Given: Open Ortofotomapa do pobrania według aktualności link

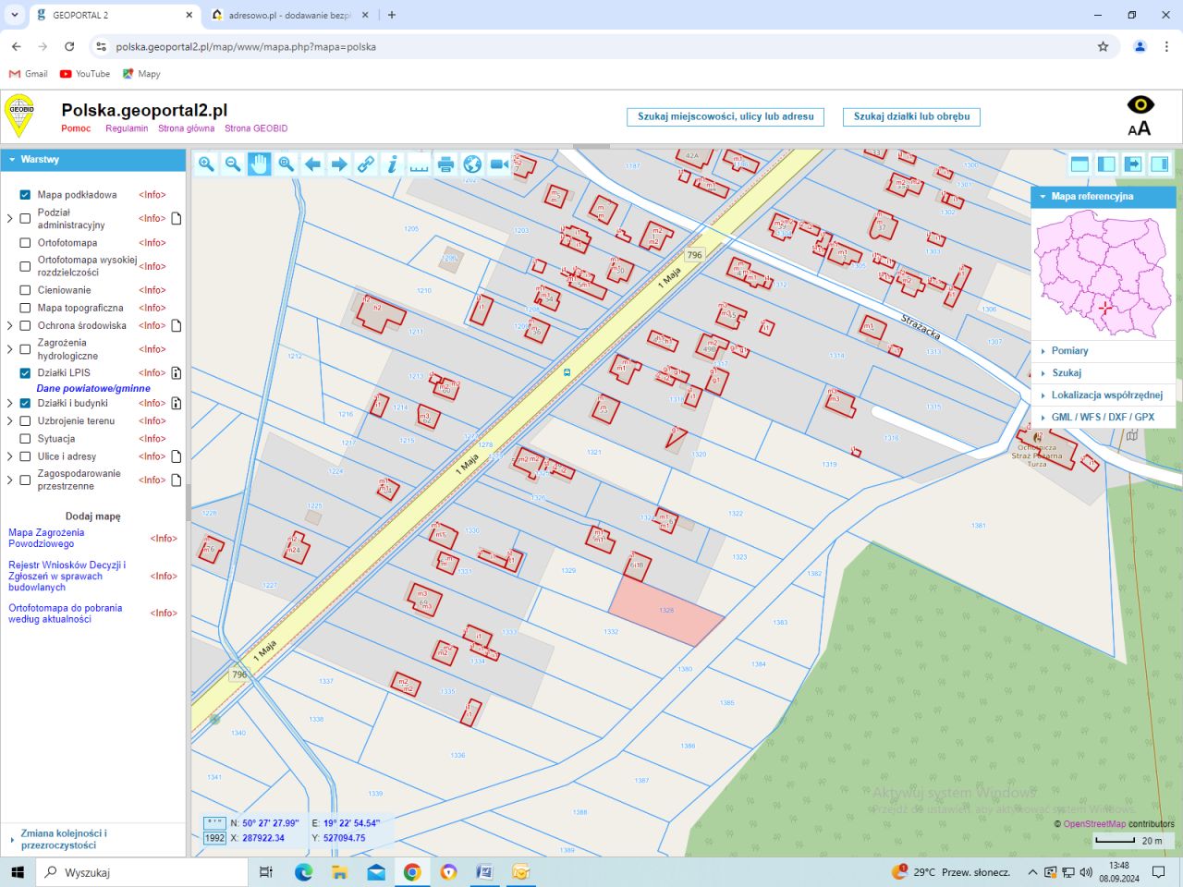Looking at the screenshot, I should [65, 614].
